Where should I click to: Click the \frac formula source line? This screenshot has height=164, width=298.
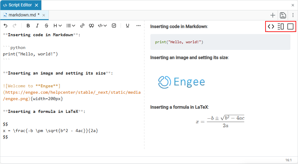tap(50, 131)
